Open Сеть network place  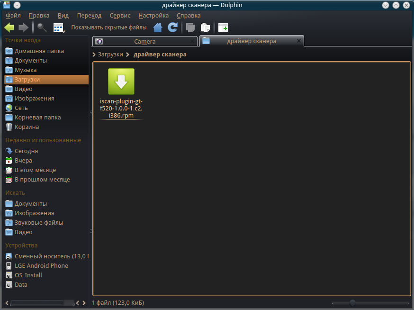(x=46, y=108)
